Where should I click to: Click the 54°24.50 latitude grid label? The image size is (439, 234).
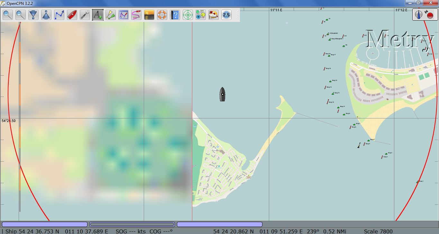click(9, 121)
